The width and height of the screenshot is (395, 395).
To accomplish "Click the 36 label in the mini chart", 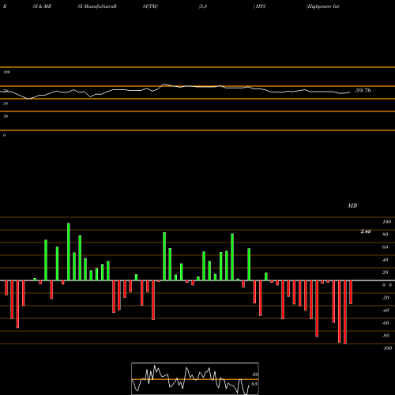I will tap(254, 374).
